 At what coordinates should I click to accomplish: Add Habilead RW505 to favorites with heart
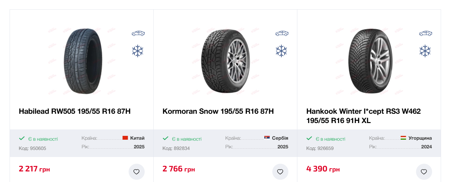[136, 172]
